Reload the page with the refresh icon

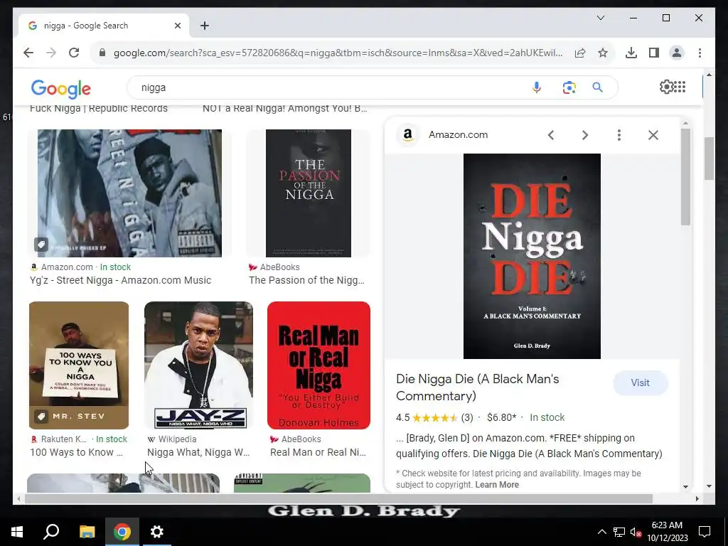[x=74, y=53]
